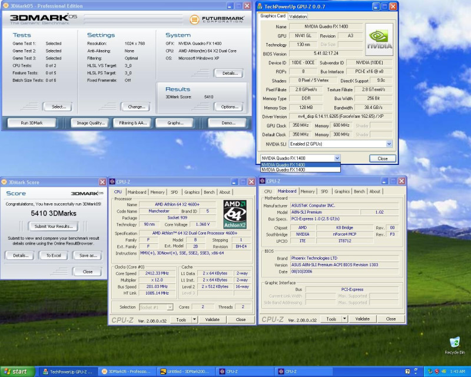
Task: Open CPU tab in the right CPU-Z window
Action: tap(268, 191)
